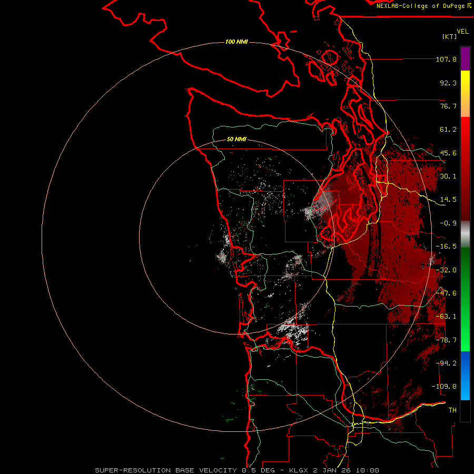Click the -63.1 velocity scale value

pyautogui.click(x=446, y=317)
